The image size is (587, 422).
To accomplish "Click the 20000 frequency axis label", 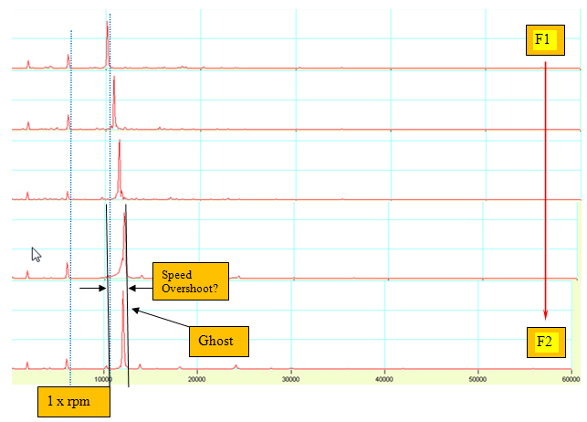I will 197,379.
